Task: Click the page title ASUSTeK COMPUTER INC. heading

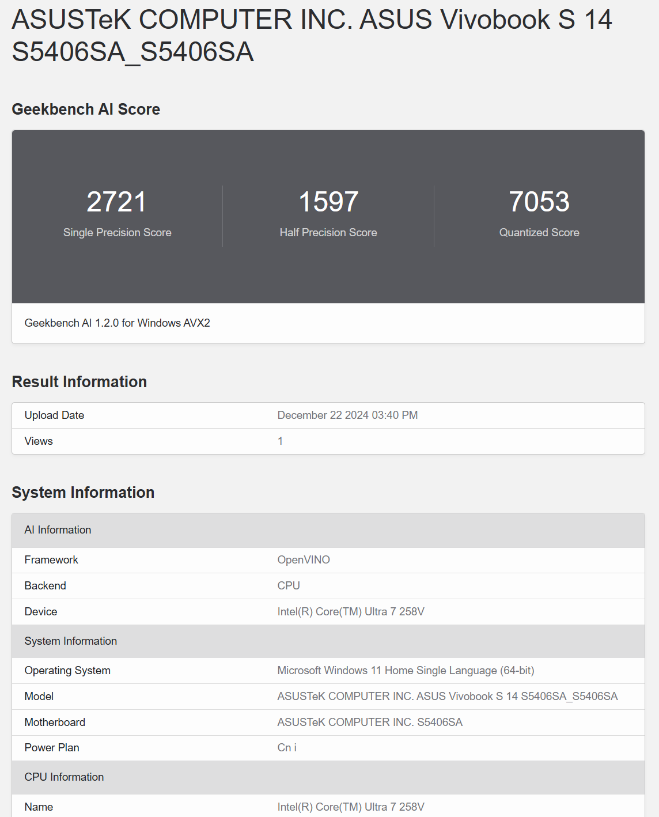Action: coord(312,36)
